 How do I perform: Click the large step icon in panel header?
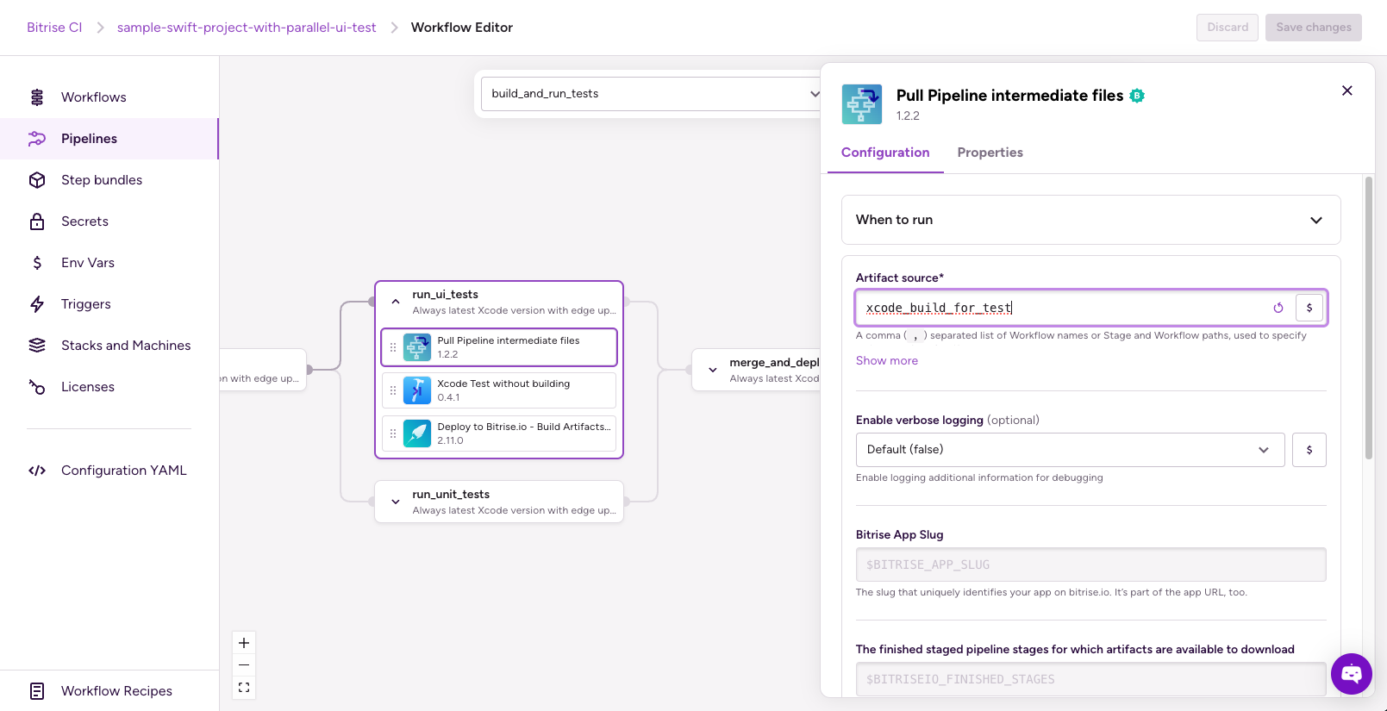point(862,104)
